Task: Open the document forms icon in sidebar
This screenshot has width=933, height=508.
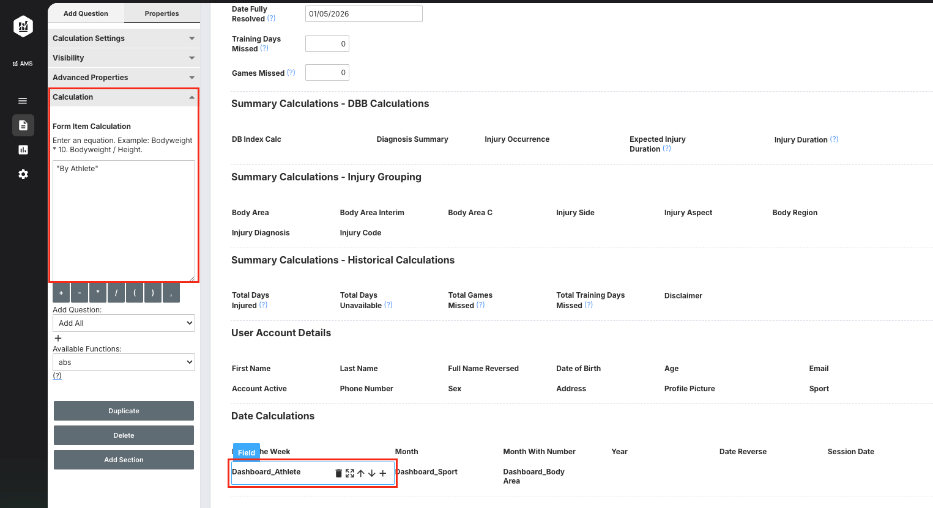Action: coord(23,125)
